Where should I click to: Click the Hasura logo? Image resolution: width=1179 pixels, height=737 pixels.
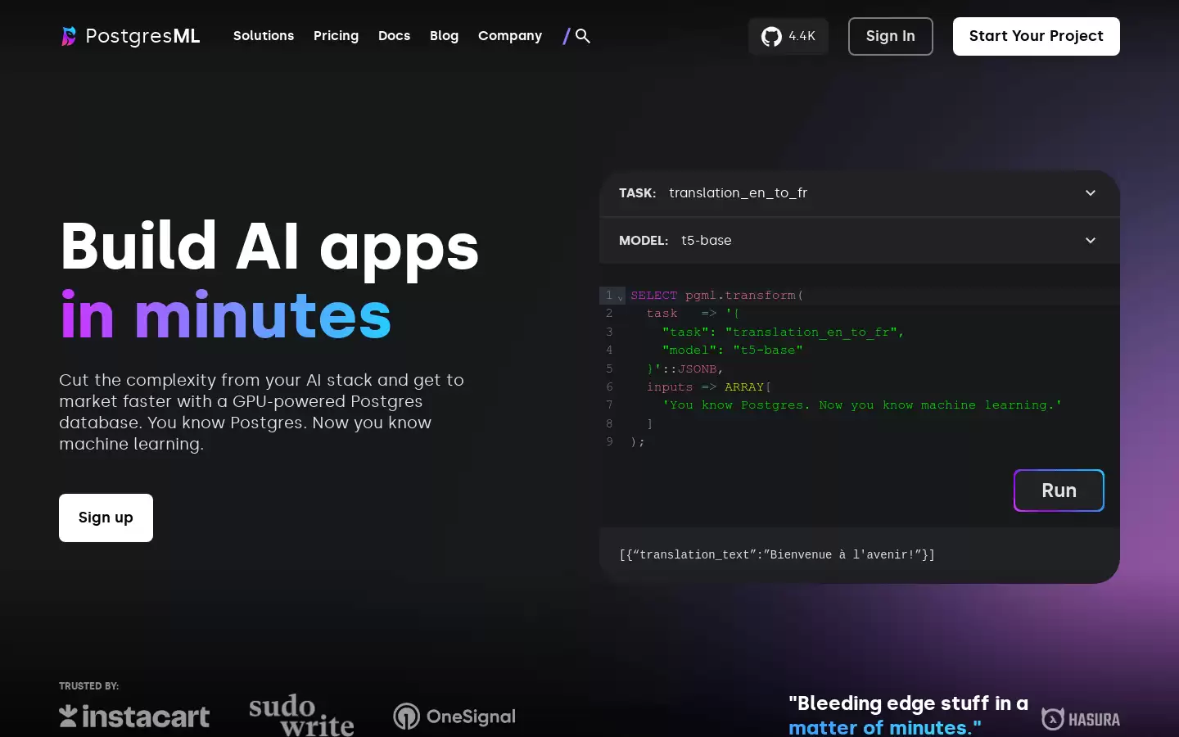click(1081, 719)
